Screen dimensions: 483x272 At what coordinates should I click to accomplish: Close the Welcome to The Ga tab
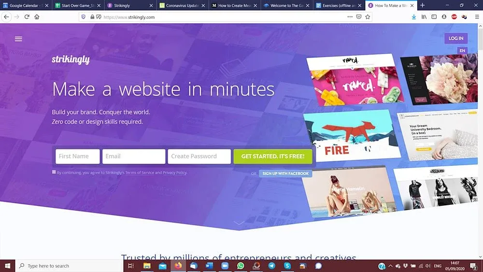point(307,5)
